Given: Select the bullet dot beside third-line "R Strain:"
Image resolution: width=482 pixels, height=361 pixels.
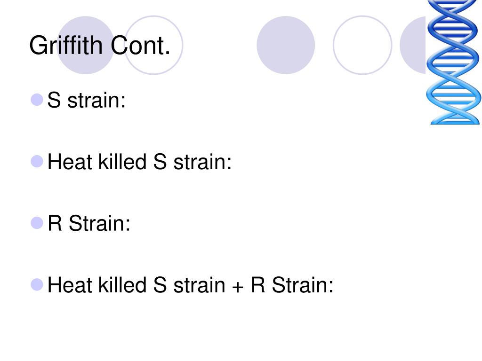Looking at the screenshot, I should (37, 223).
